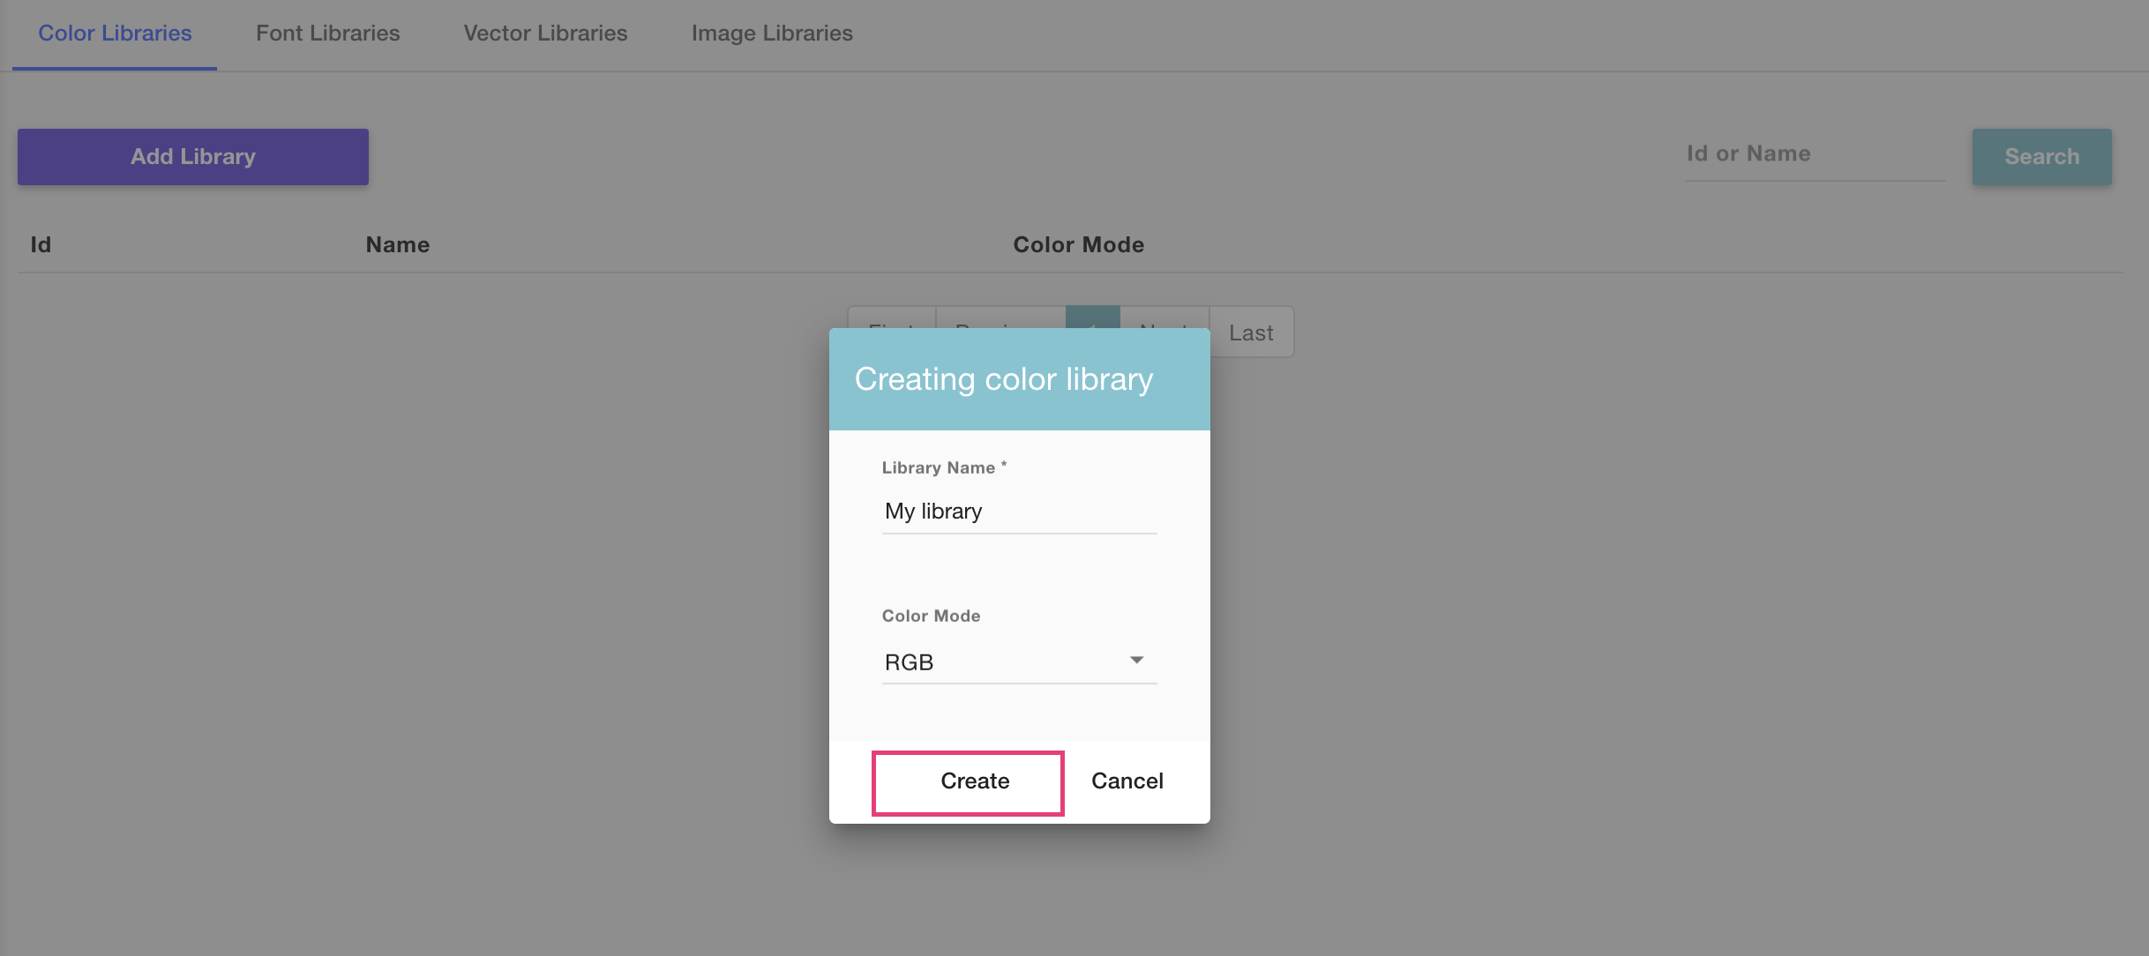Click the Name column header
The width and height of the screenshot is (2149, 956).
(398, 244)
